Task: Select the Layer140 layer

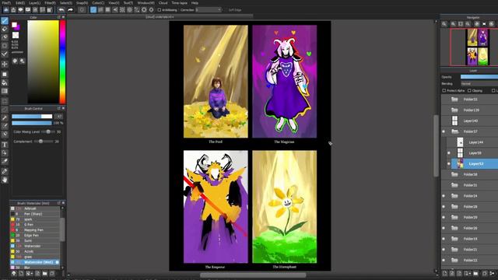Action: [470, 121]
